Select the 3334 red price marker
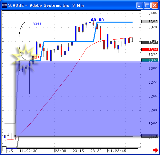The height and width of the screenshot is (155, 160). click(x=150, y=49)
